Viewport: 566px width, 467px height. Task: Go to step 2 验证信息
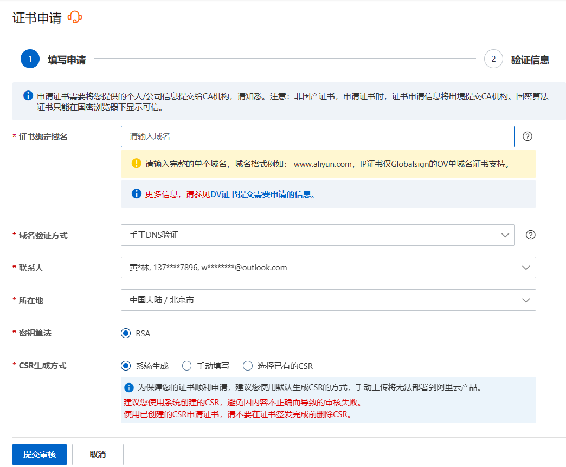(x=517, y=59)
